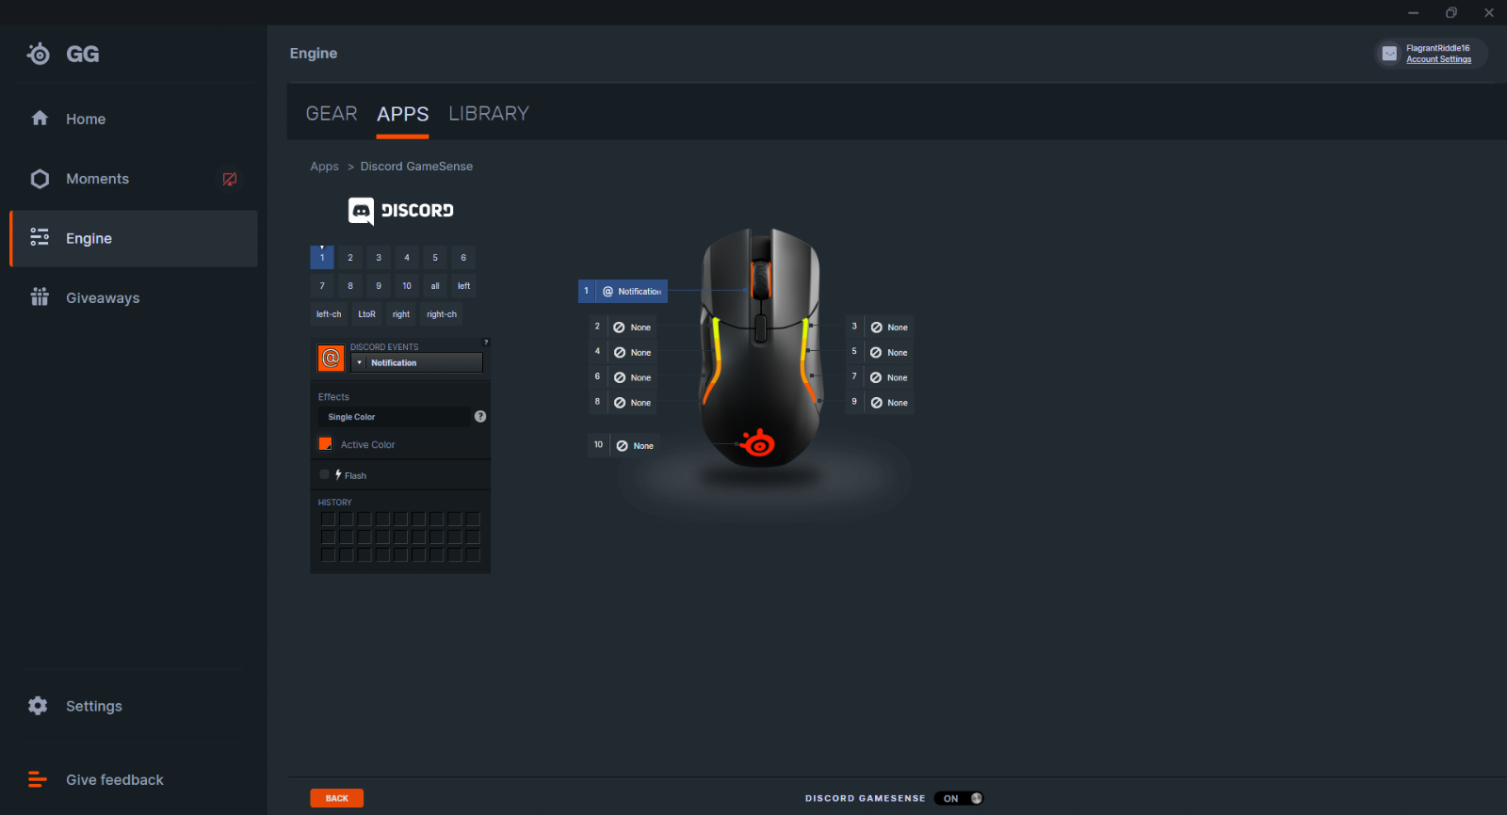The image size is (1507, 815).
Task: Click the none icon for zone 3
Action: point(876,328)
